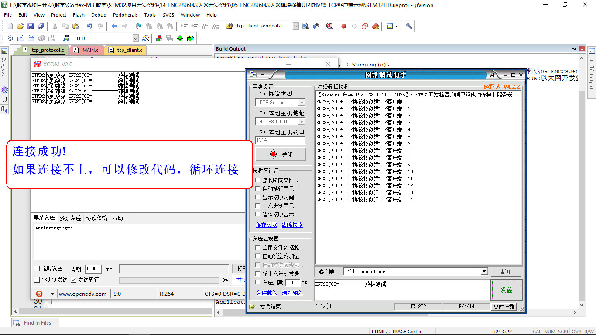596x335 pixels.
Task: Click the LOAD download to flash icon
Action: pos(66,38)
